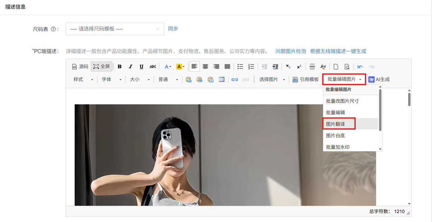Apply italic formatting
The height and width of the screenshot is (222, 432).
click(x=130, y=67)
